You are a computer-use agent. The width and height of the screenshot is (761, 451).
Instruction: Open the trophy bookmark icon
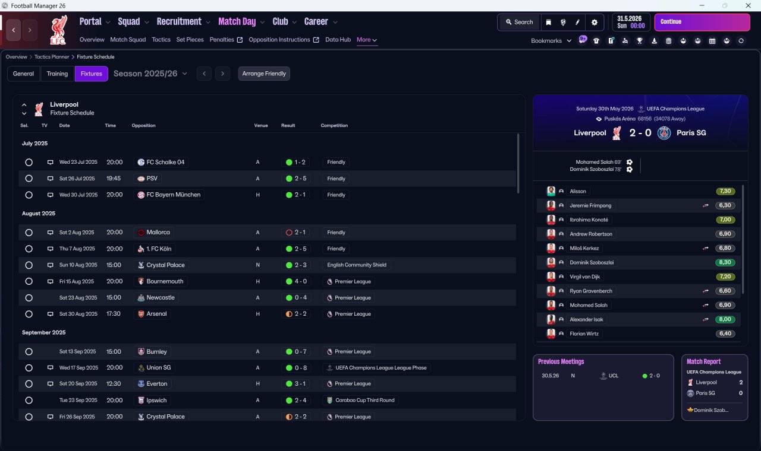tap(640, 41)
